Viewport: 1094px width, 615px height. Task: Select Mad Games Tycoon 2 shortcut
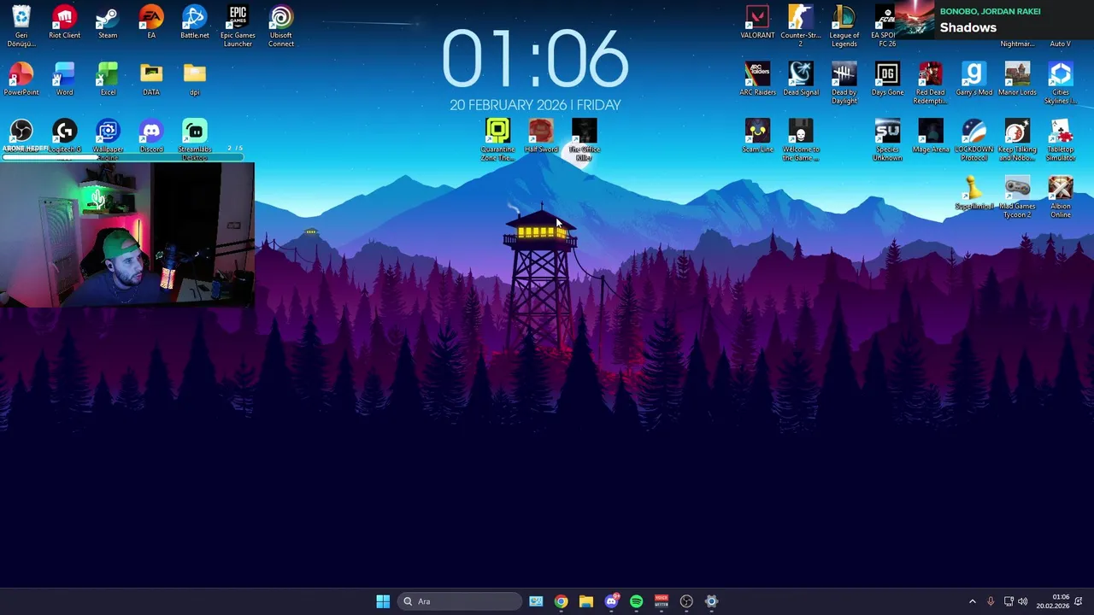coord(1017,196)
